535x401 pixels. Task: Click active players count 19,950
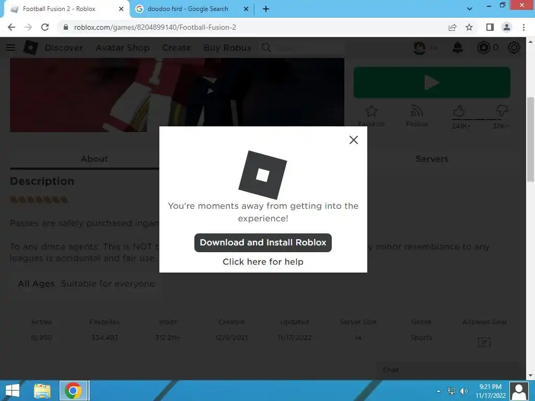click(x=41, y=338)
